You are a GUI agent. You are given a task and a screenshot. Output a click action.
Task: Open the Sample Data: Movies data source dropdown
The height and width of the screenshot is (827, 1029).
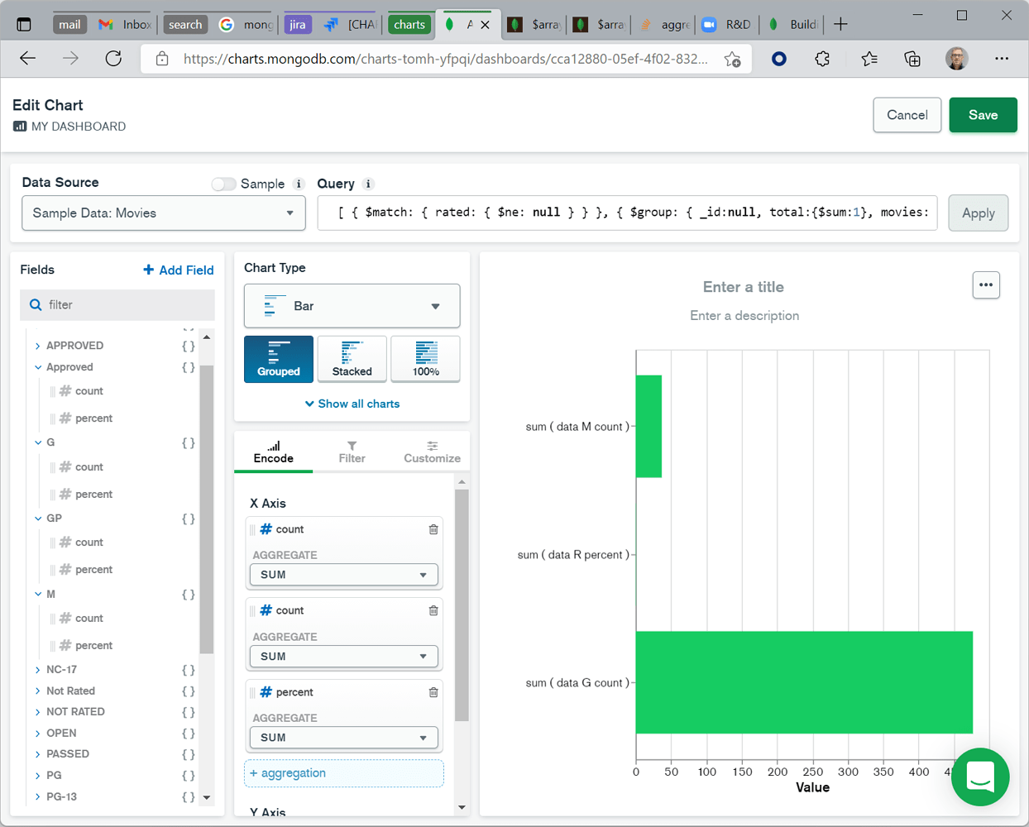tap(163, 213)
